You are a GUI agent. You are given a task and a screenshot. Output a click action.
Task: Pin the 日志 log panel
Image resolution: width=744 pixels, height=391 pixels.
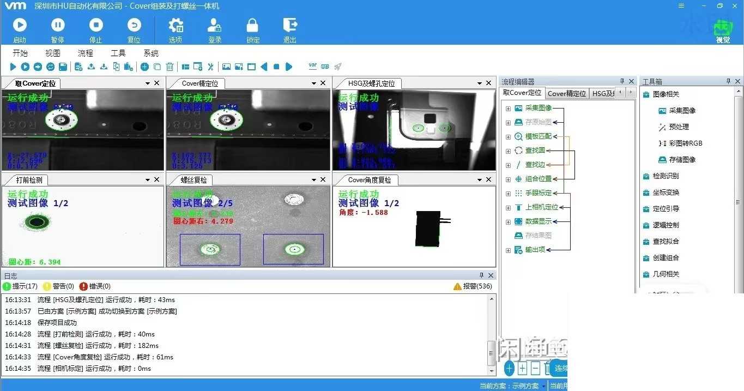click(481, 275)
